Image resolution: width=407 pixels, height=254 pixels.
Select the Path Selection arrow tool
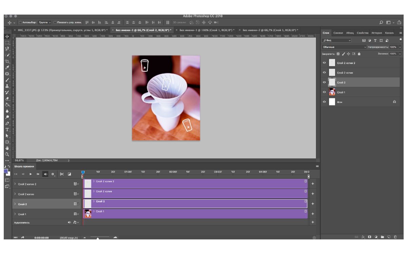click(x=7, y=136)
